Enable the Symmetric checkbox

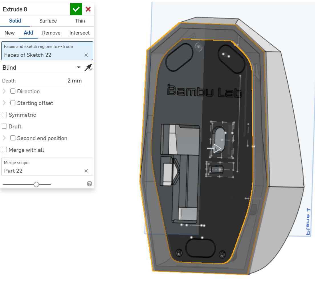5,115
